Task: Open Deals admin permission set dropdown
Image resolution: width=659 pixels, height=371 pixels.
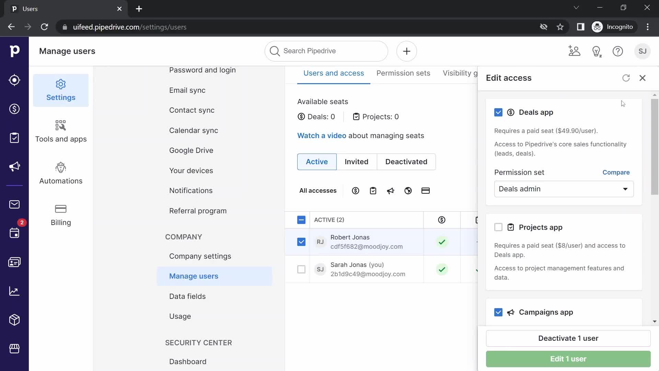Action: (x=564, y=189)
